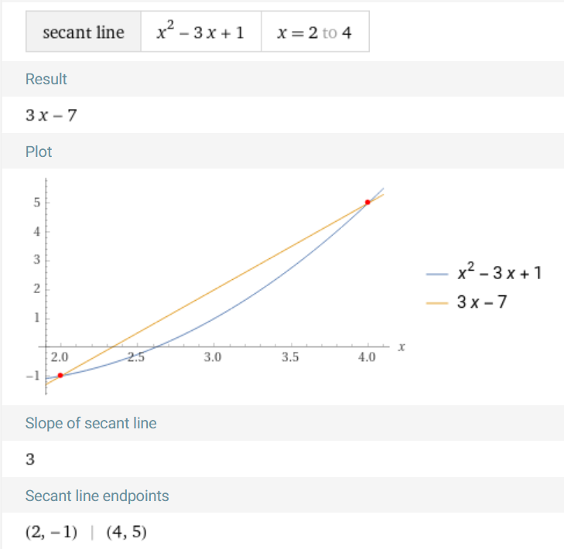The width and height of the screenshot is (564, 549).
Task: Click the red point at x = 2.0
Action: 60,375
